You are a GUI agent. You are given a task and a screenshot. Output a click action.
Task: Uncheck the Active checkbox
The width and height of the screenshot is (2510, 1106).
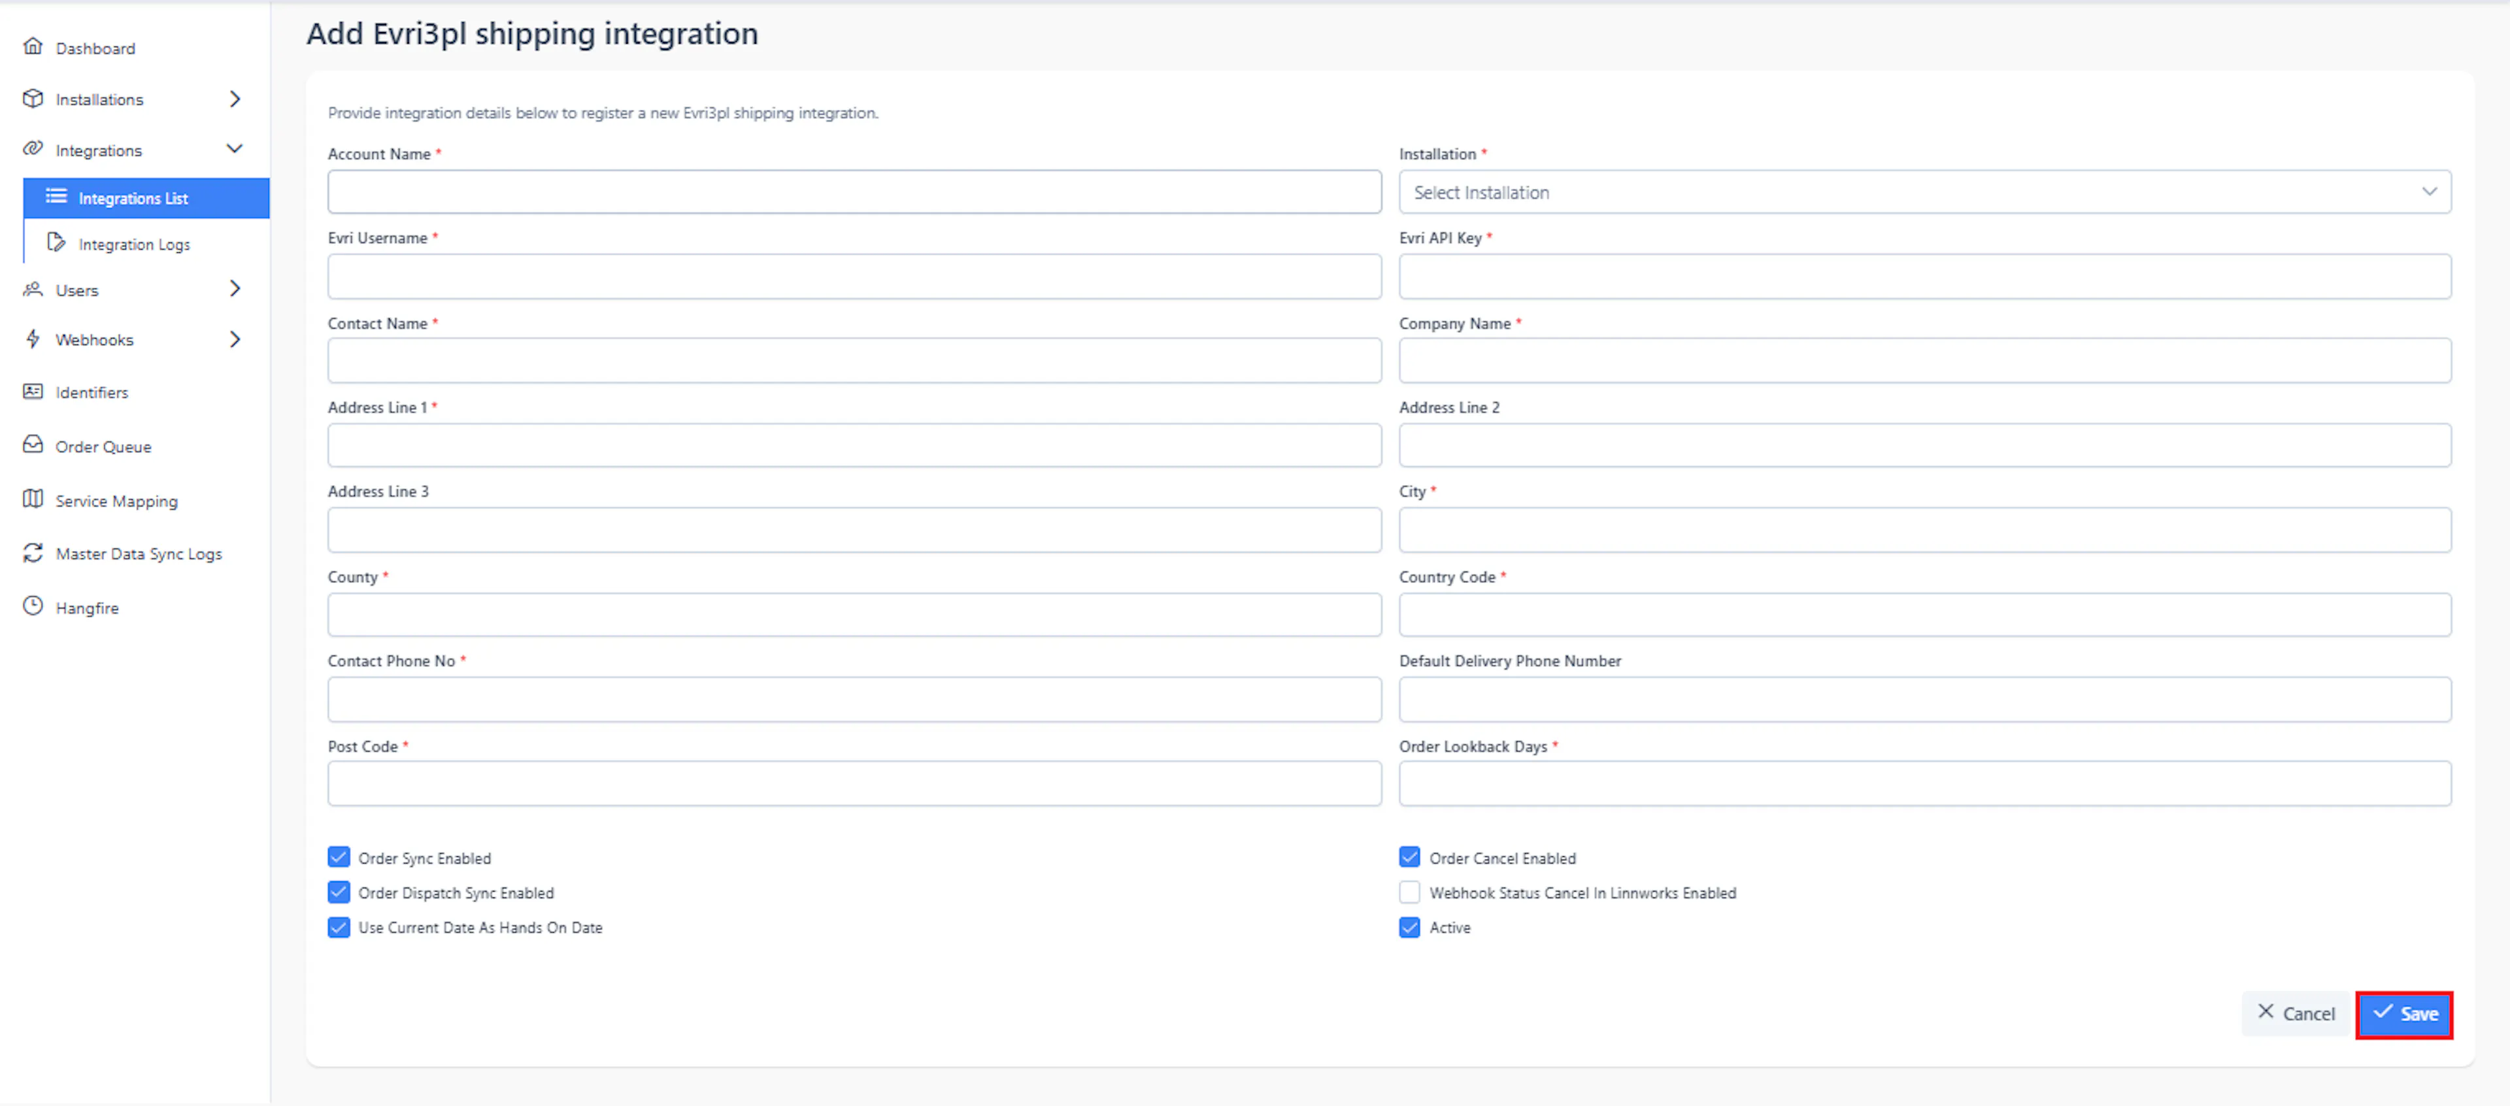tap(1410, 928)
